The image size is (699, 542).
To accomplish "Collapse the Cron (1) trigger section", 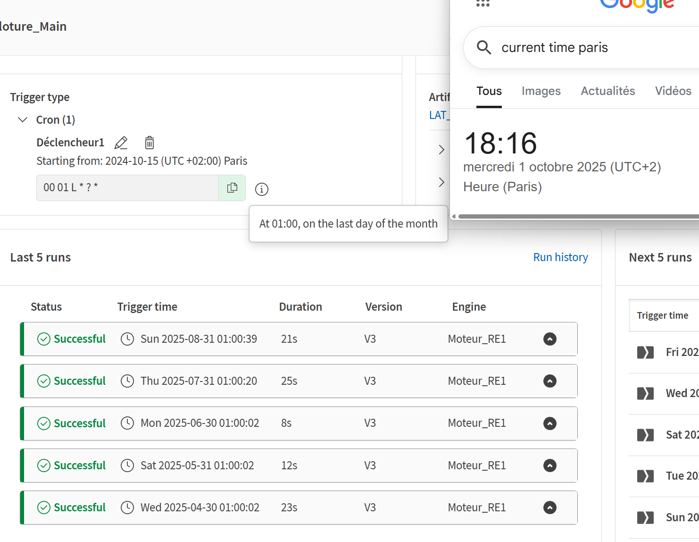I will click(x=22, y=119).
